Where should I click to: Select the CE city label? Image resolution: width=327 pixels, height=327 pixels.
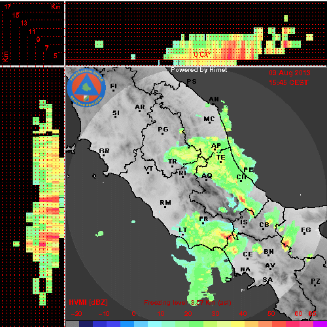point(248,254)
